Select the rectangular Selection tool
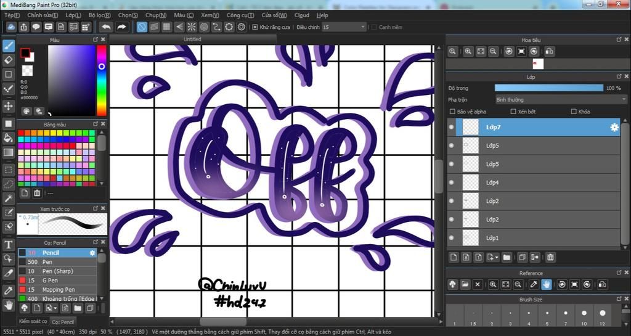 [x=9, y=170]
